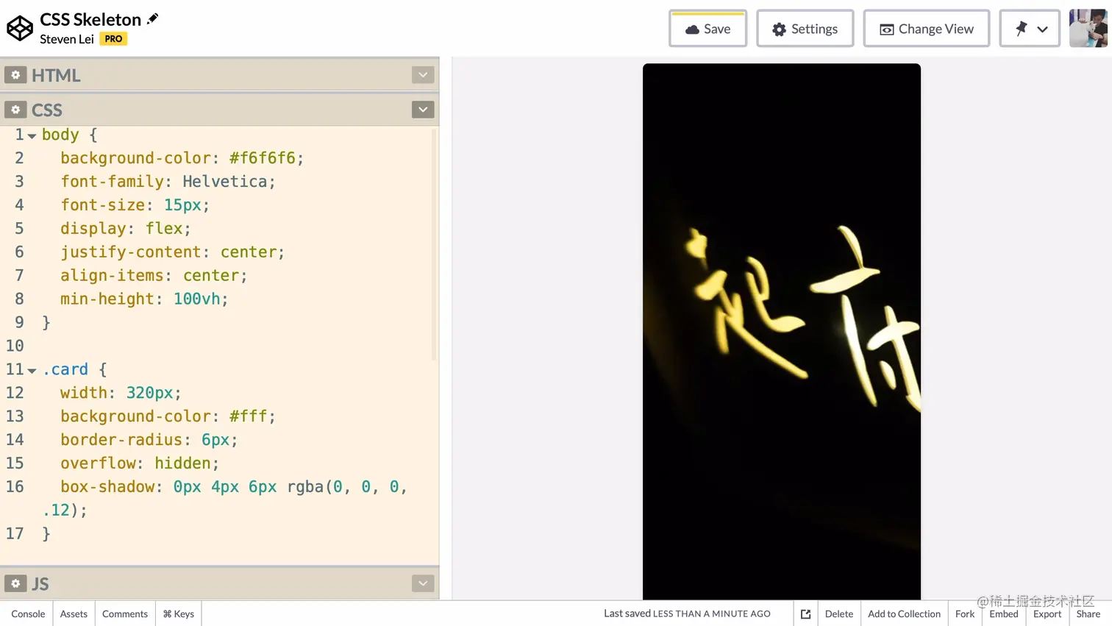This screenshot has height=626, width=1112.
Task: Click the cloud icon on the Save button
Action: coord(691,29)
